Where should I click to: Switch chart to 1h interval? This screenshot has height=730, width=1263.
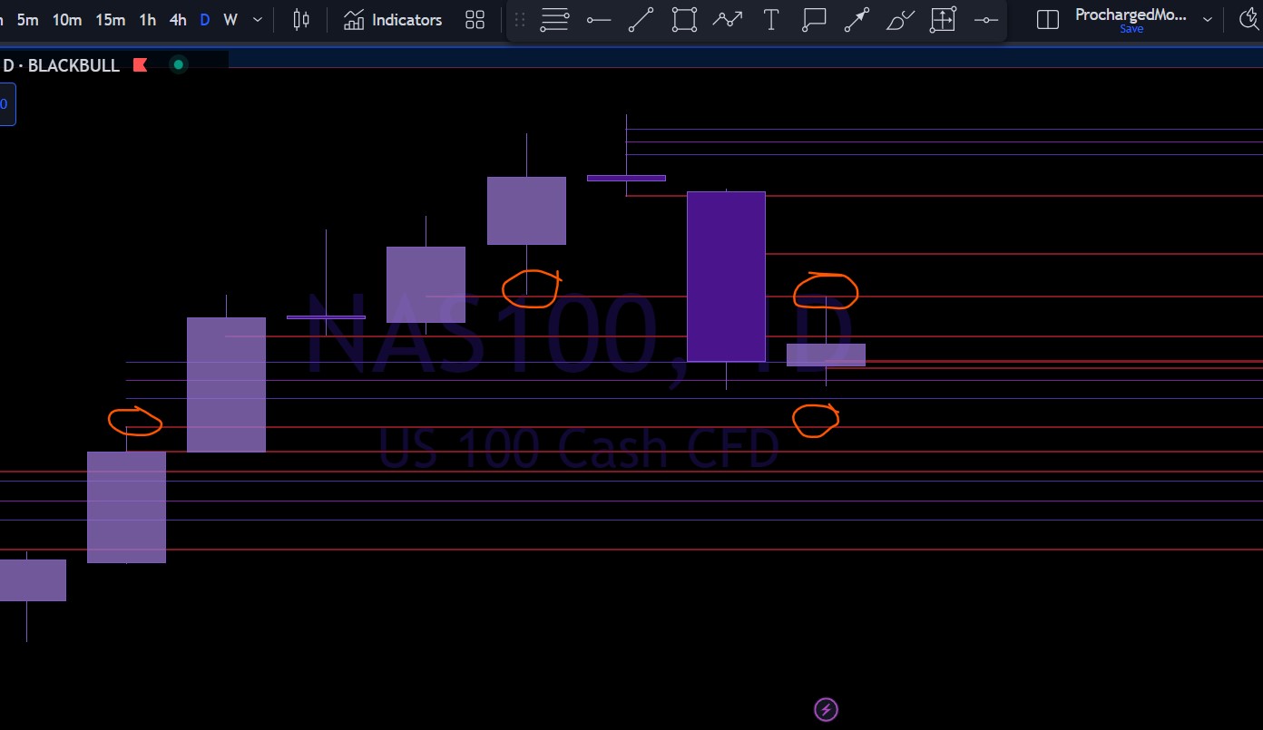[x=148, y=20]
